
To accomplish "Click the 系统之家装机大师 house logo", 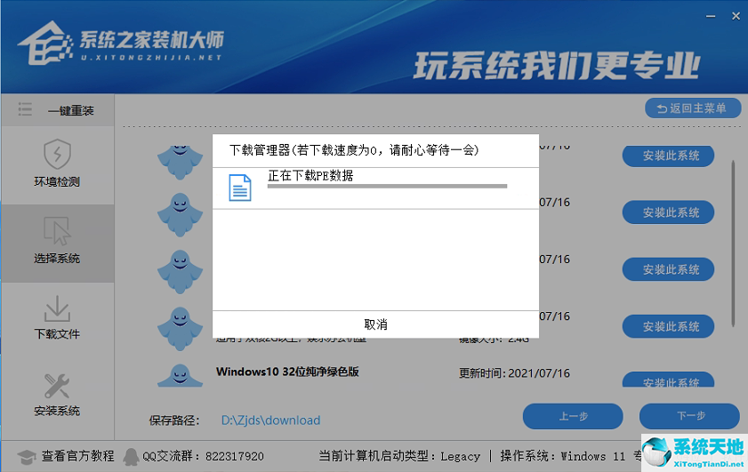I will coord(44,43).
